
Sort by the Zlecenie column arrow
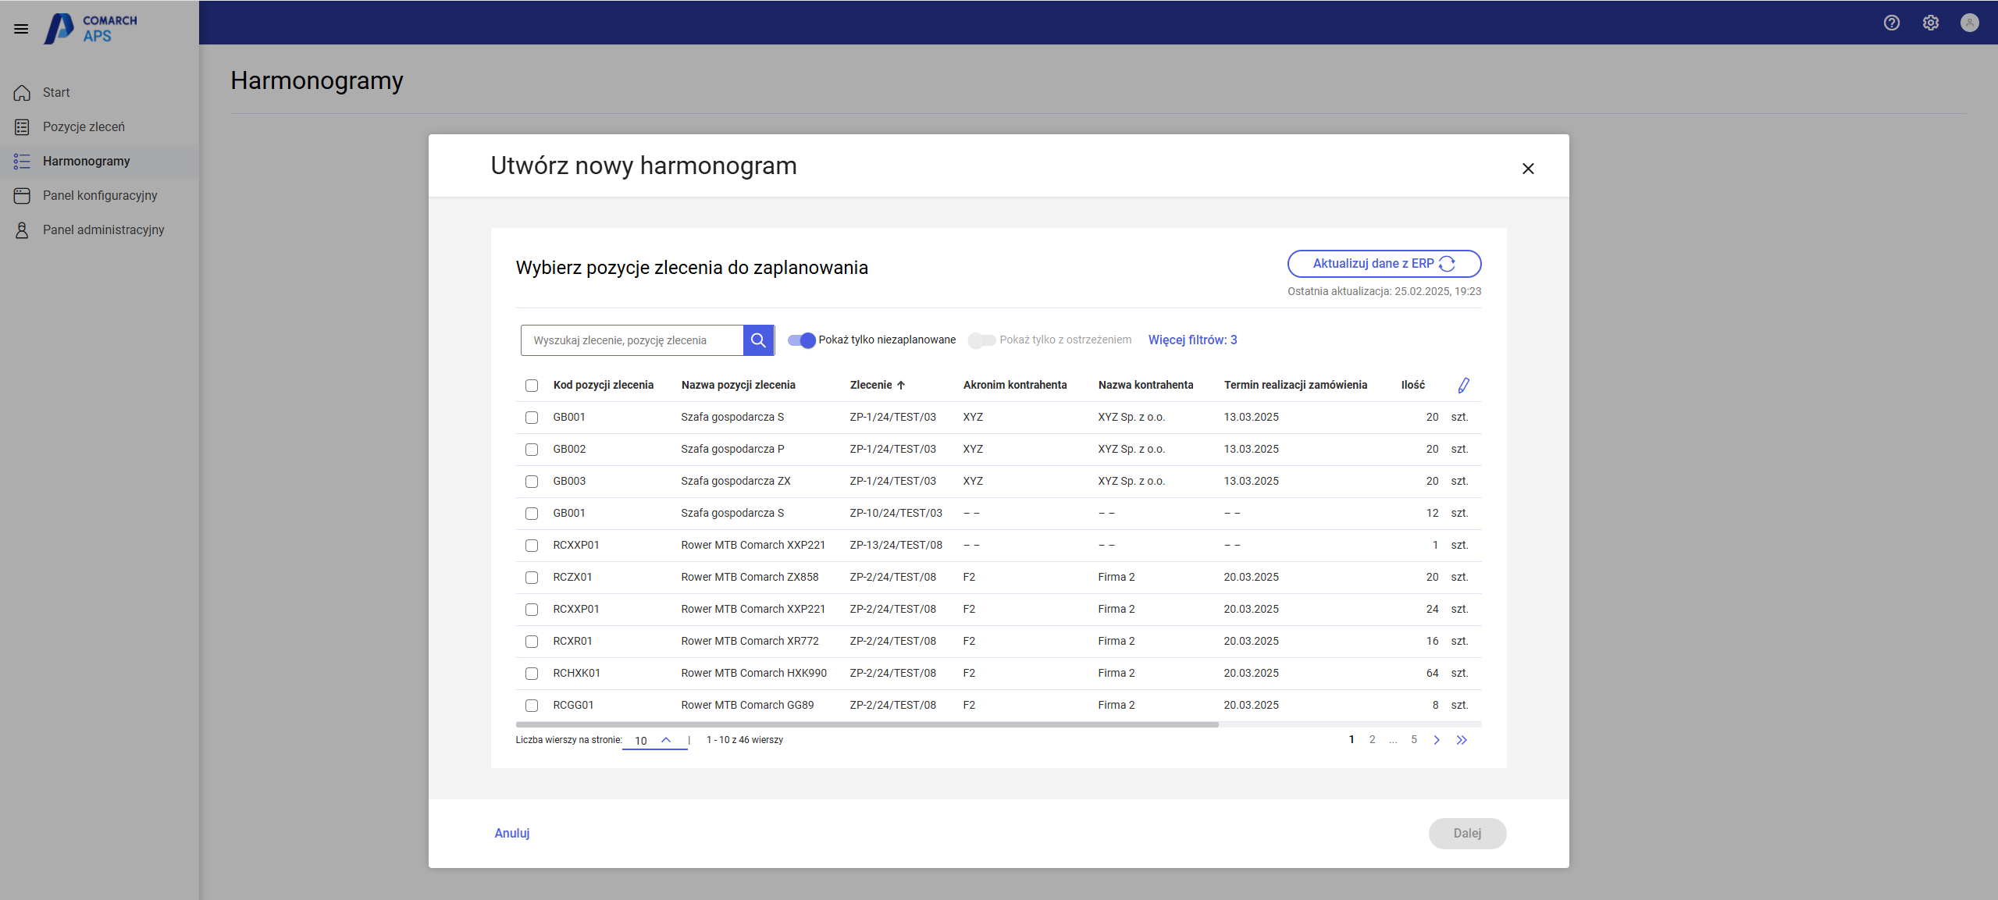(x=901, y=385)
